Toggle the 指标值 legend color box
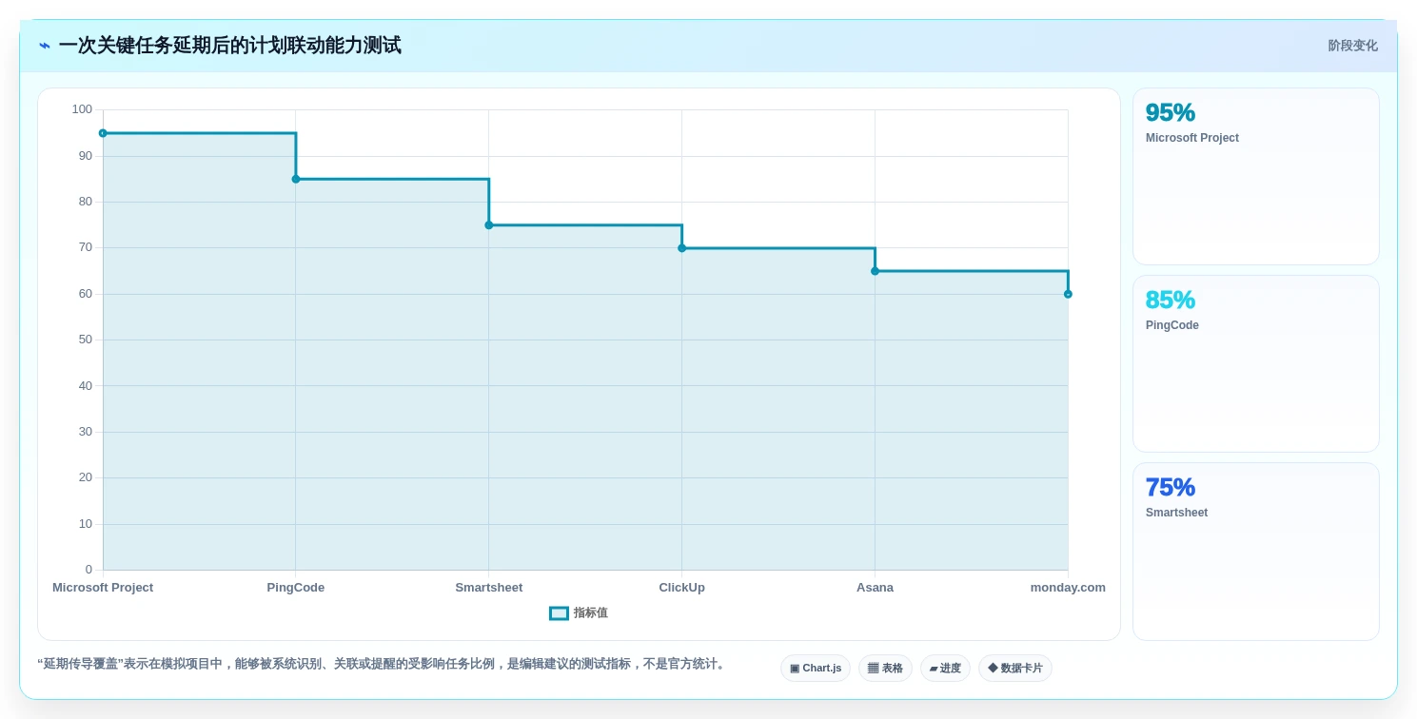1417x719 pixels. [559, 613]
